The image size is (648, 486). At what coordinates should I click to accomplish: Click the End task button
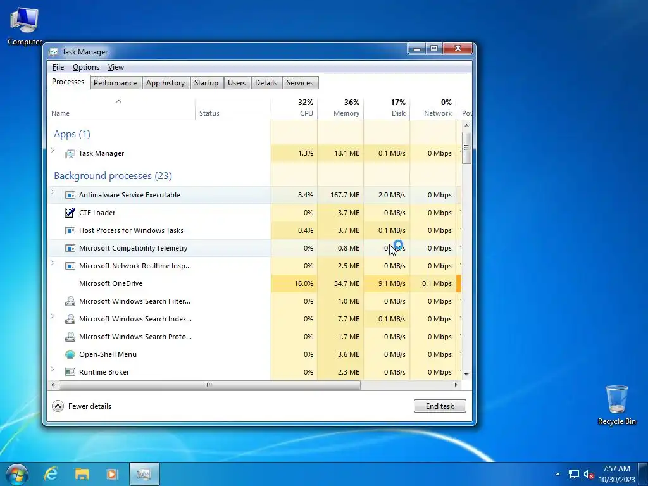440,406
